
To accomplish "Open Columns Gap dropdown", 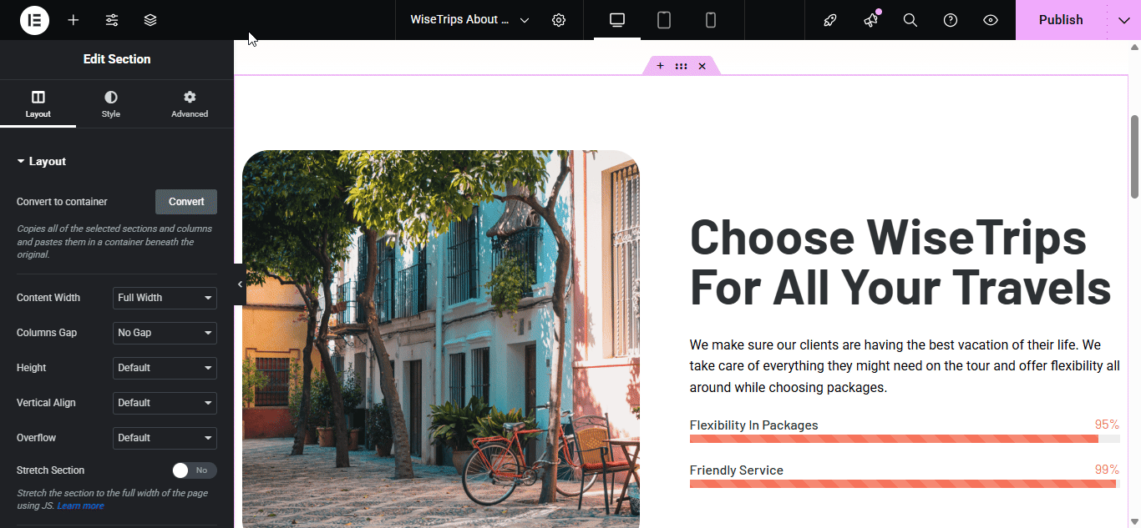I will pos(165,333).
